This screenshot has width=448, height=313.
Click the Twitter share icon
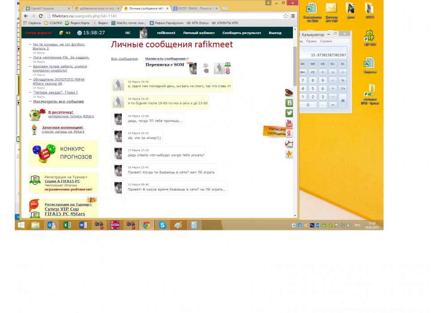click(289, 113)
